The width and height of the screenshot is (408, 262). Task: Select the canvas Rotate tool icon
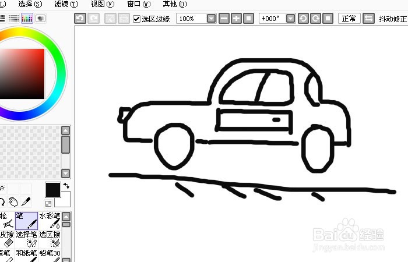tap(2, 202)
